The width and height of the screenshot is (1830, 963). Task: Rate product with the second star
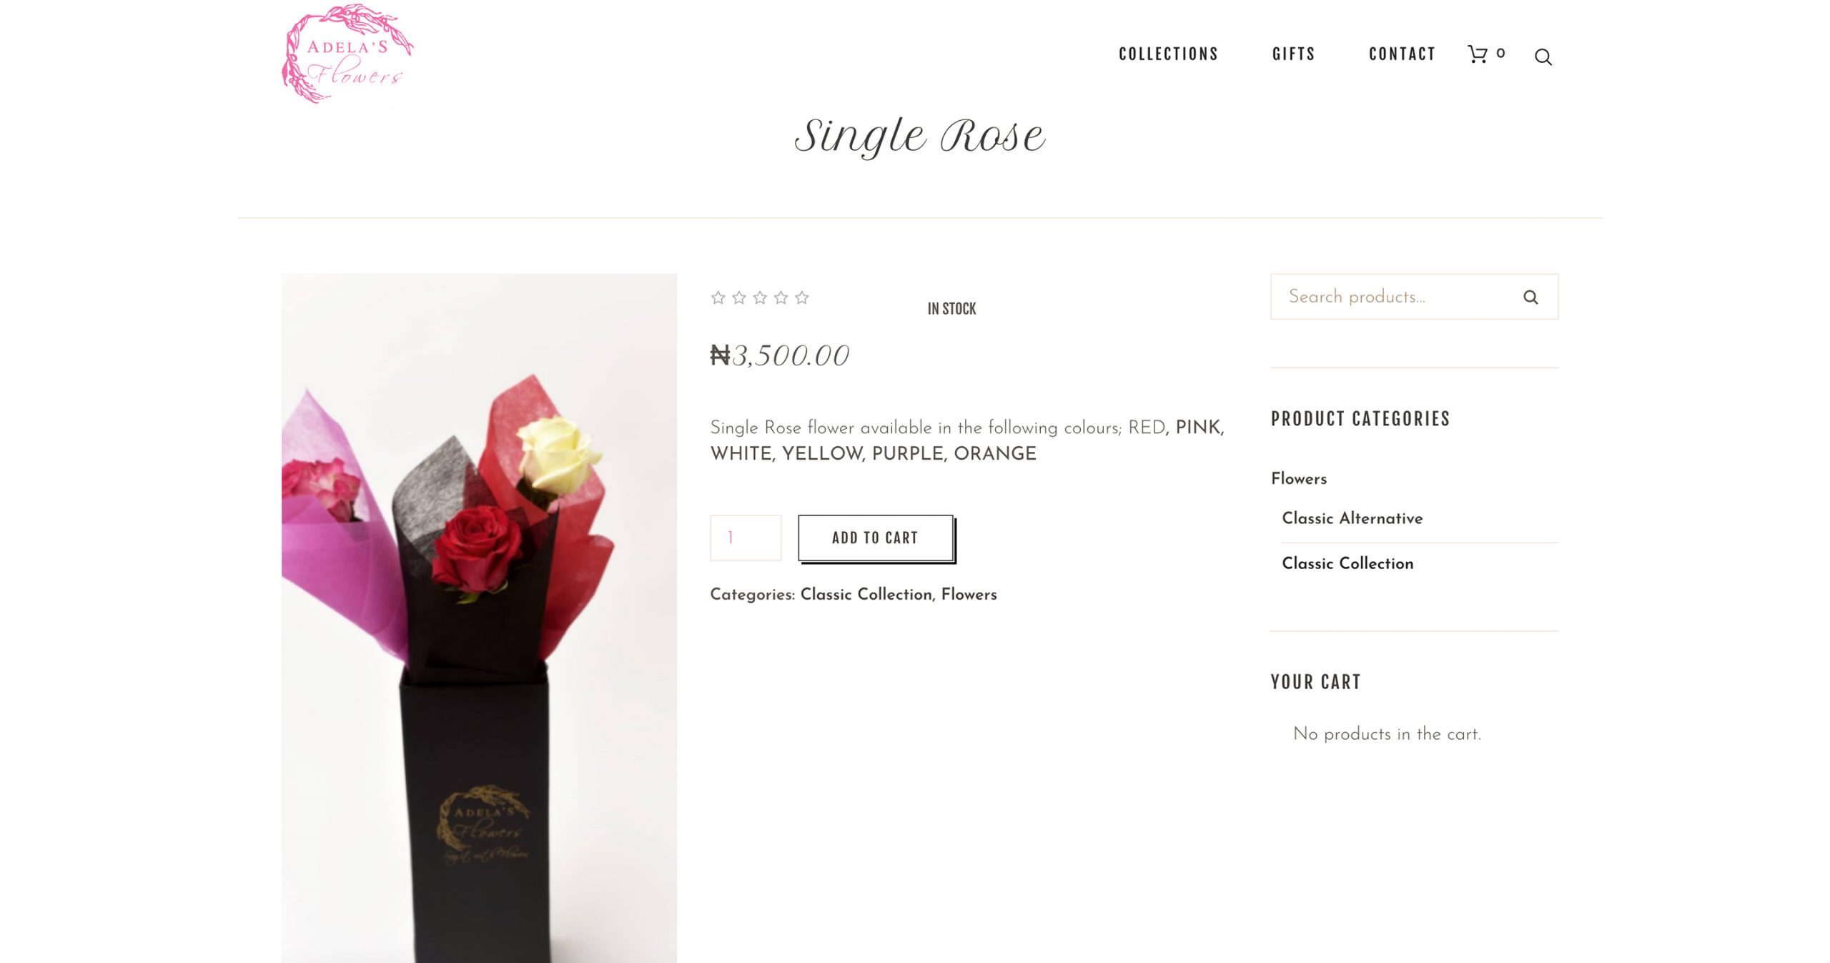(x=739, y=297)
